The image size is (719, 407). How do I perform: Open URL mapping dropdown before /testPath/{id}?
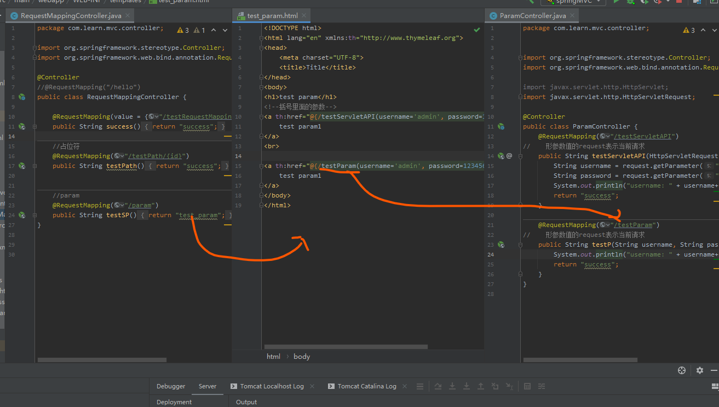[119, 156]
